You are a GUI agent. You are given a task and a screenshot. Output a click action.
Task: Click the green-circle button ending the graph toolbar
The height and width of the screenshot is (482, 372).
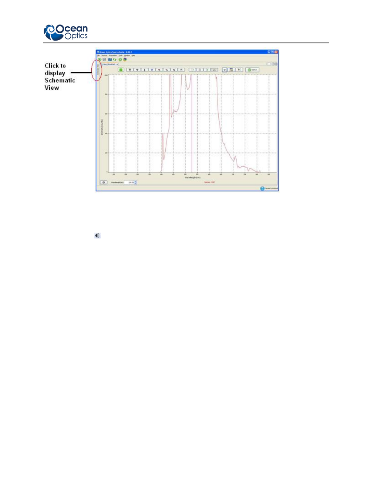coord(252,70)
